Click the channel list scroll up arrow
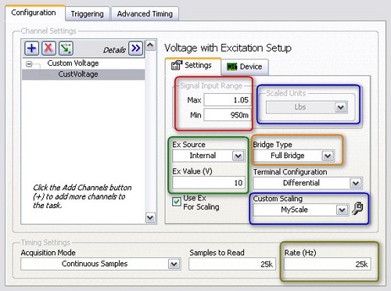This screenshot has width=391, height=291. pos(150,45)
